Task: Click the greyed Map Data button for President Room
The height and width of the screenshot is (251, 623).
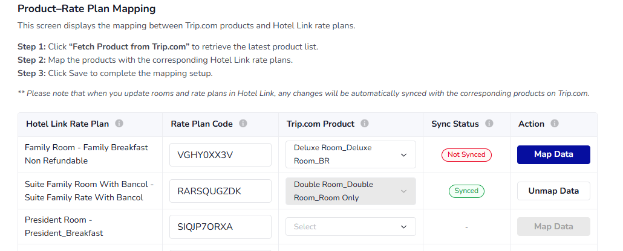Action: tap(553, 227)
